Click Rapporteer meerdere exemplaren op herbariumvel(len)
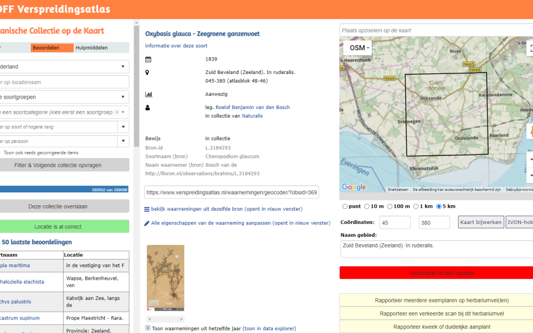 pyautogui.click(x=436, y=300)
